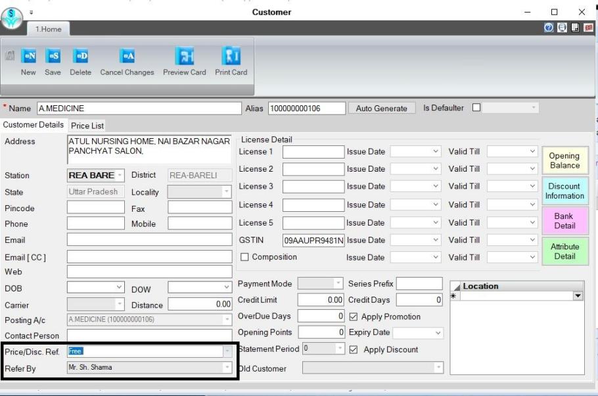Open the 1.Home ribbon tab
This screenshot has width=598, height=396.
49,29
